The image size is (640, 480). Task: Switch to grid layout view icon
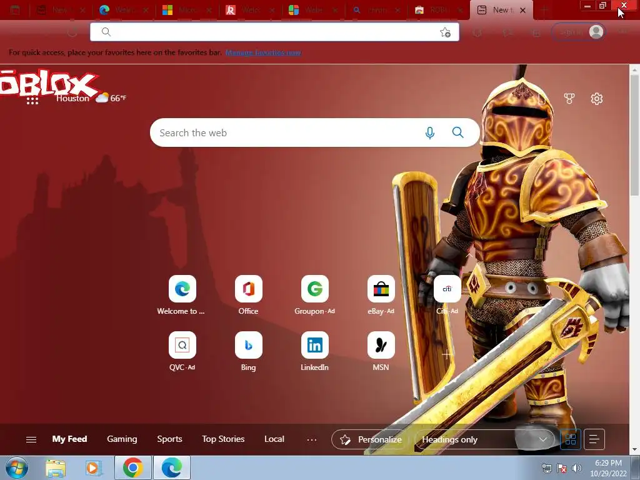570,439
